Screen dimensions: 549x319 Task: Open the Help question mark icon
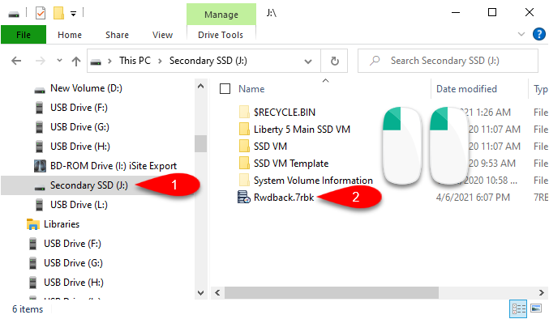pos(538,34)
